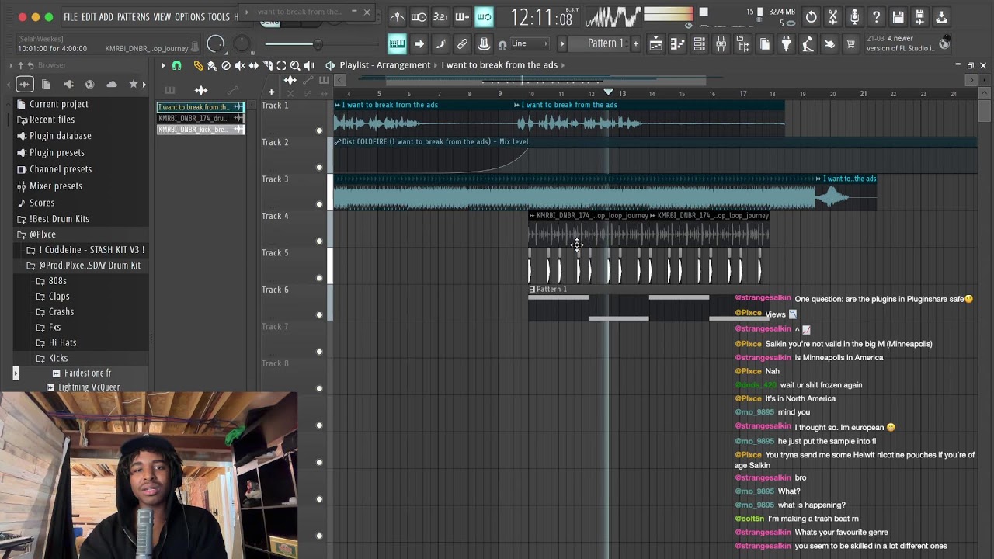Toggle Track 4 mute dot
This screenshot has height=559, width=994.
319,241
